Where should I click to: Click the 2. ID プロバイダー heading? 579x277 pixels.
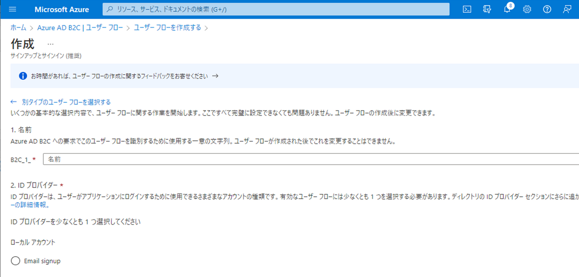tap(34, 185)
